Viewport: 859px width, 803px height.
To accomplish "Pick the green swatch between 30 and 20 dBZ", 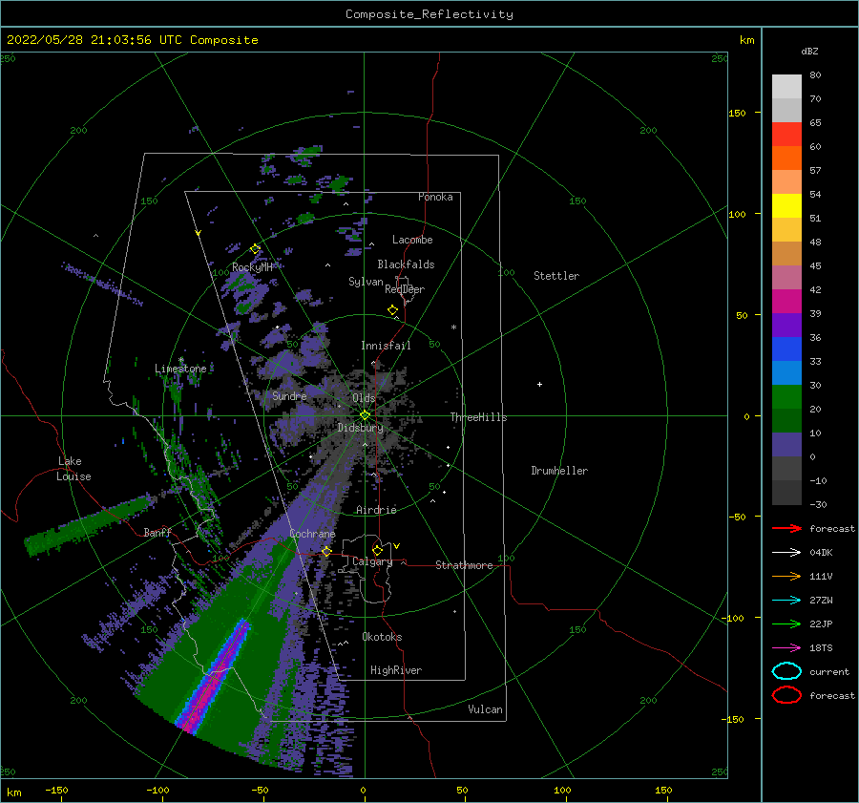I will [x=786, y=397].
